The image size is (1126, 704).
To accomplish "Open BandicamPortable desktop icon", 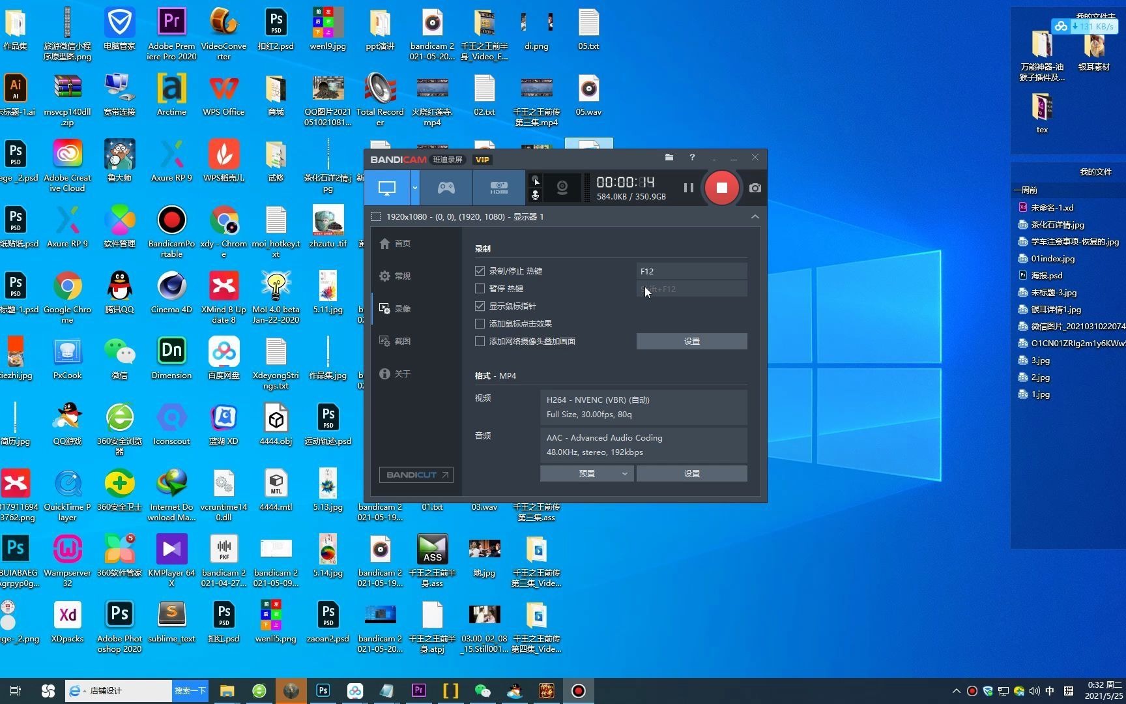I will pyautogui.click(x=171, y=232).
